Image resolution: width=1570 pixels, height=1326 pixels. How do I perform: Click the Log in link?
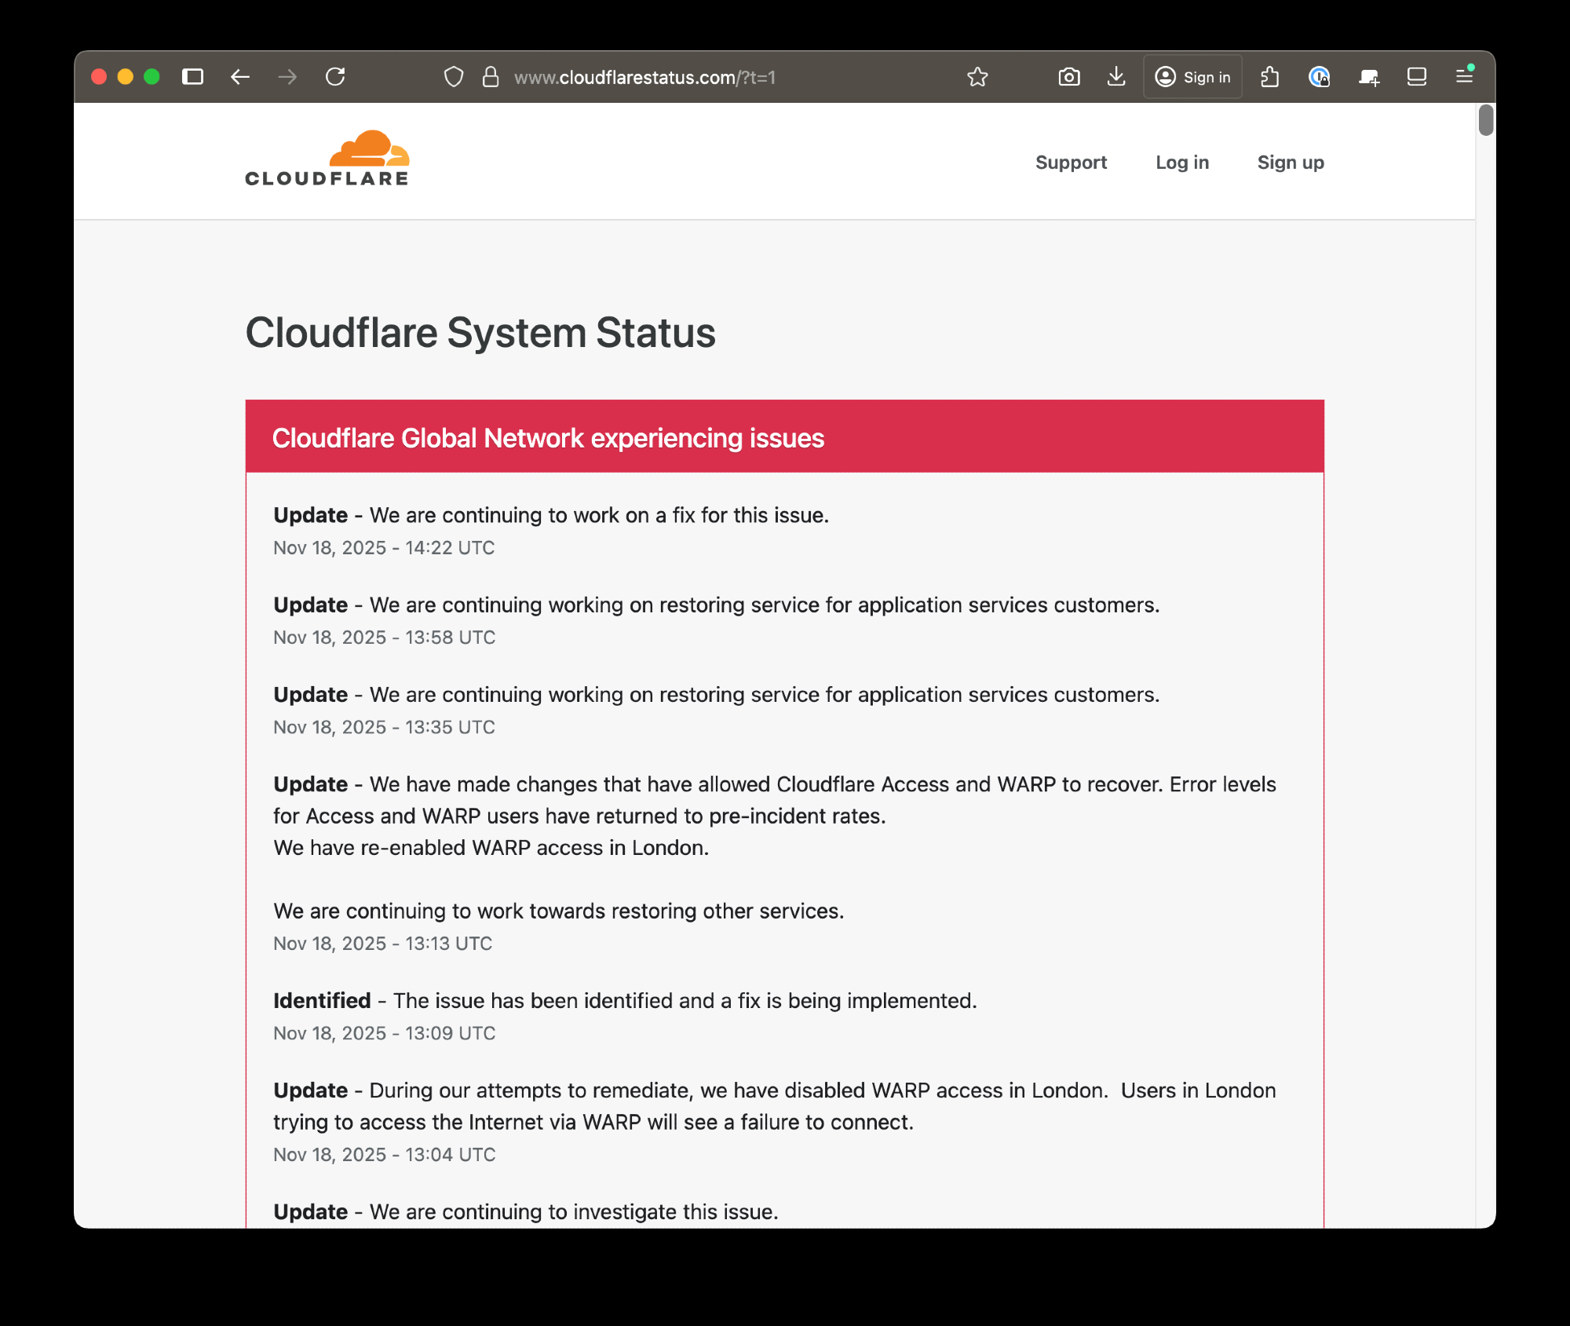pyautogui.click(x=1181, y=163)
